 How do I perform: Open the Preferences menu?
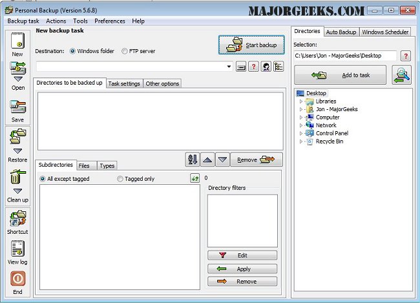tap(110, 21)
